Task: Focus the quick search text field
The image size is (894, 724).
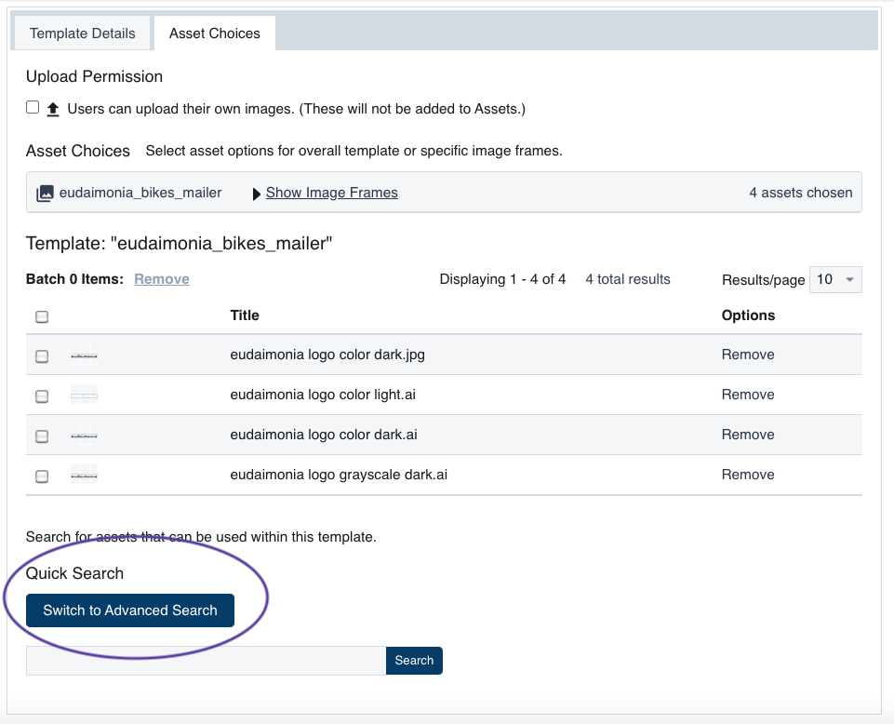Action: (206, 661)
